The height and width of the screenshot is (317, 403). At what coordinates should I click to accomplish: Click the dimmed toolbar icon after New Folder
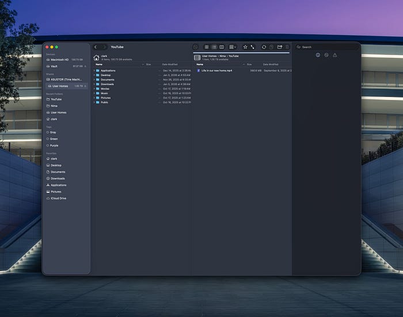coord(287,47)
